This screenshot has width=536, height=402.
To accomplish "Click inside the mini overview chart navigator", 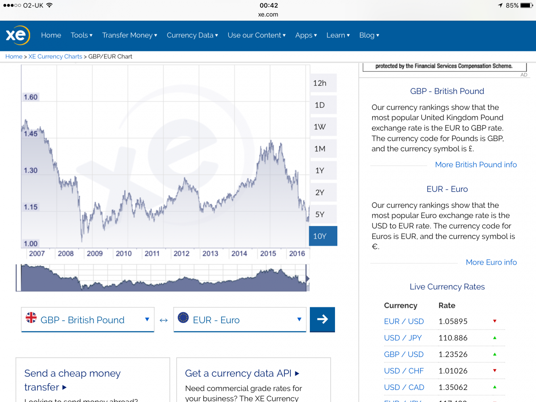I will [163, 278].
